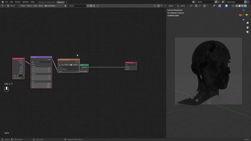The image size is (251, 141).
Task: Open the World Output target dropdown
Action: click(131, 65)
